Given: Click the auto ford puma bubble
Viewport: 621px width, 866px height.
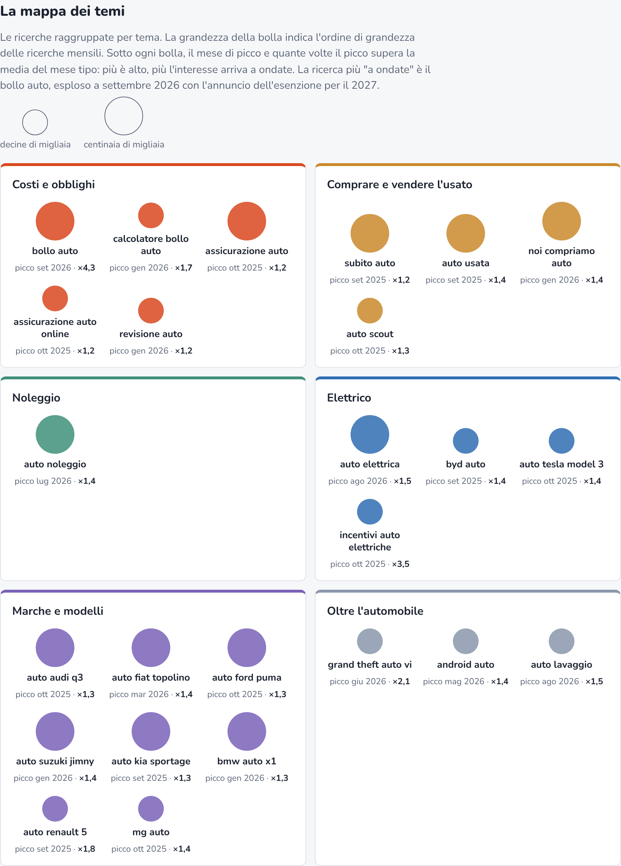Looking at the screenshot, I should pyautogui.click(x=246, y=648).
